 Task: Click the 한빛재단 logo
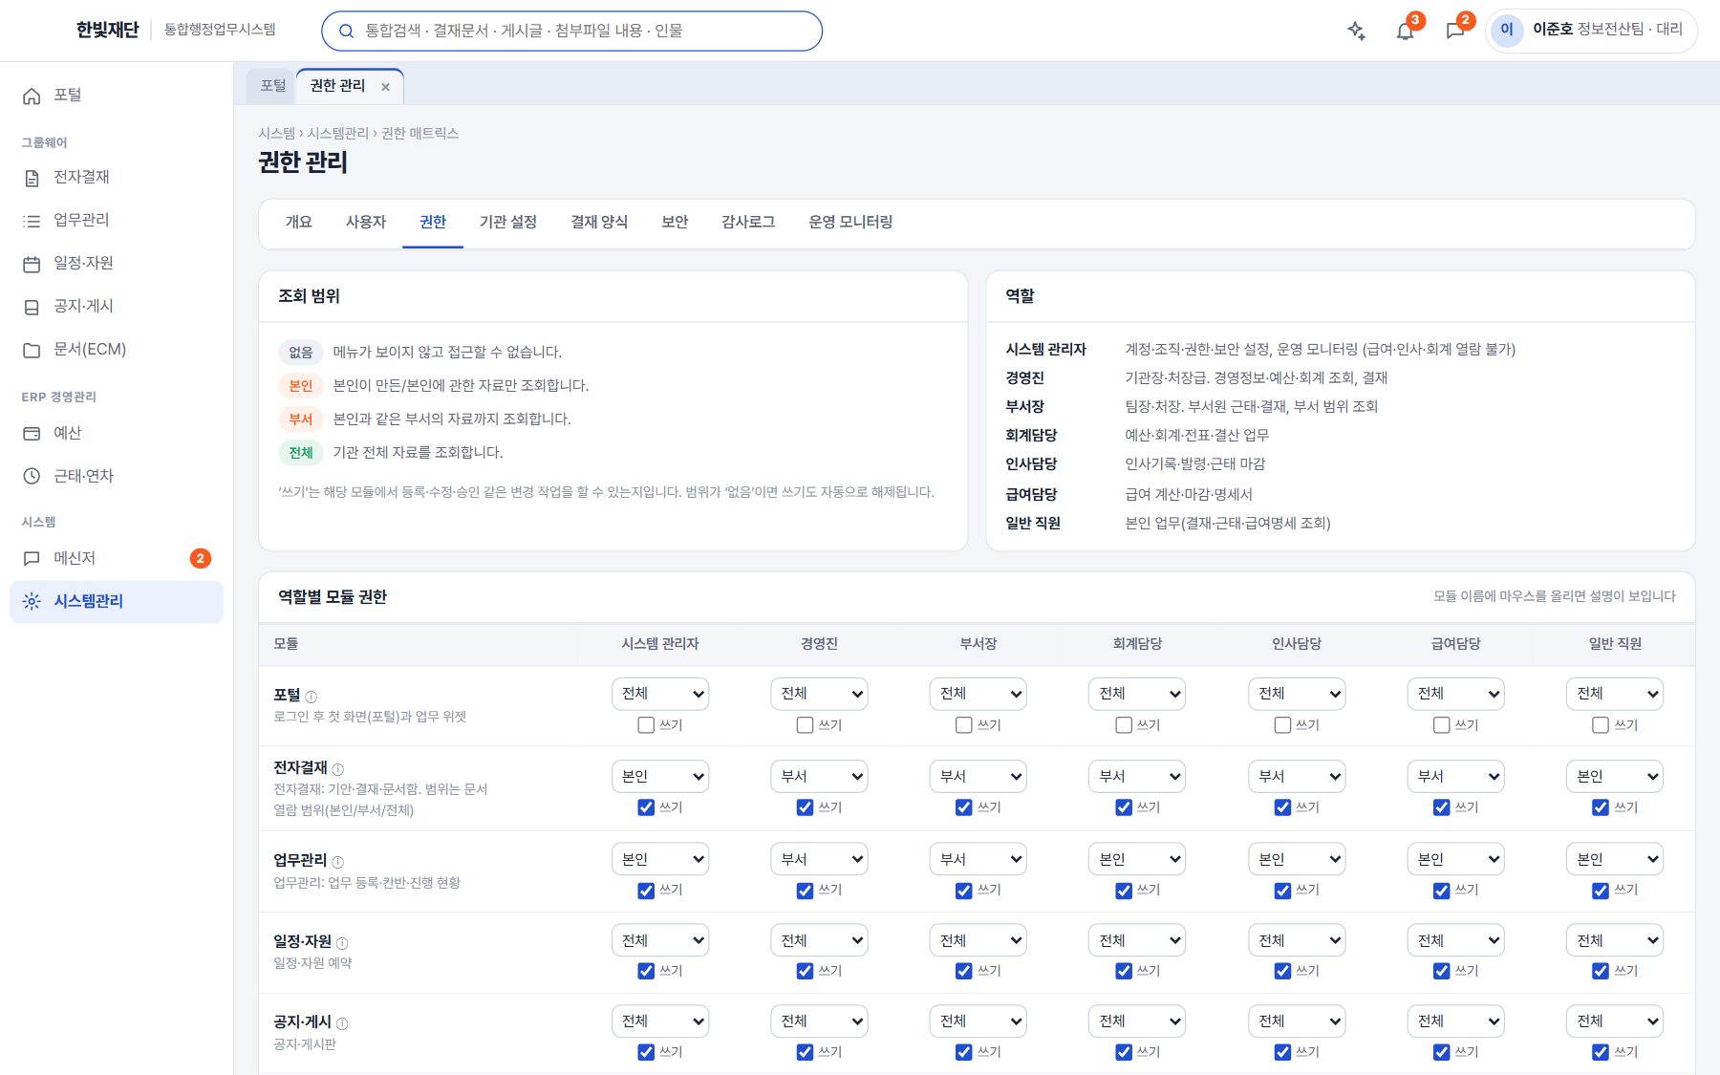(x=107, y=31)
